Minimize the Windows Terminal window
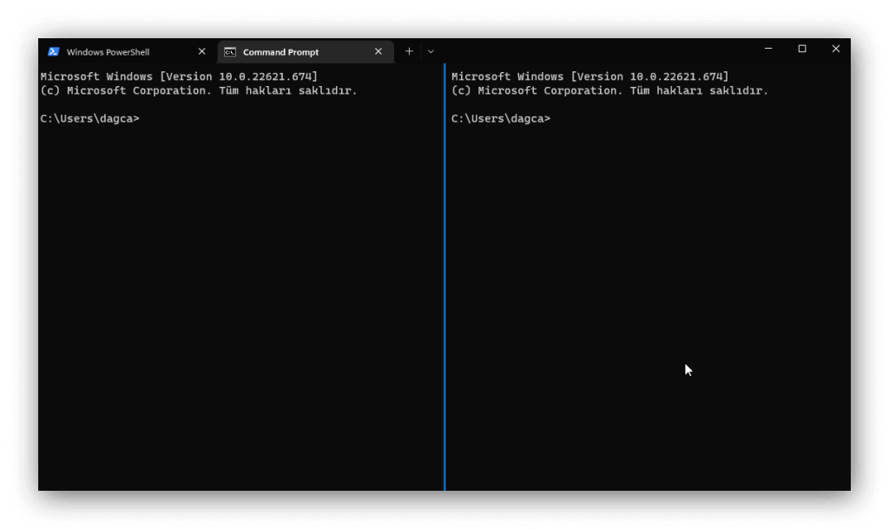Viewport: 889px width, 529px height. click(767, 49)
